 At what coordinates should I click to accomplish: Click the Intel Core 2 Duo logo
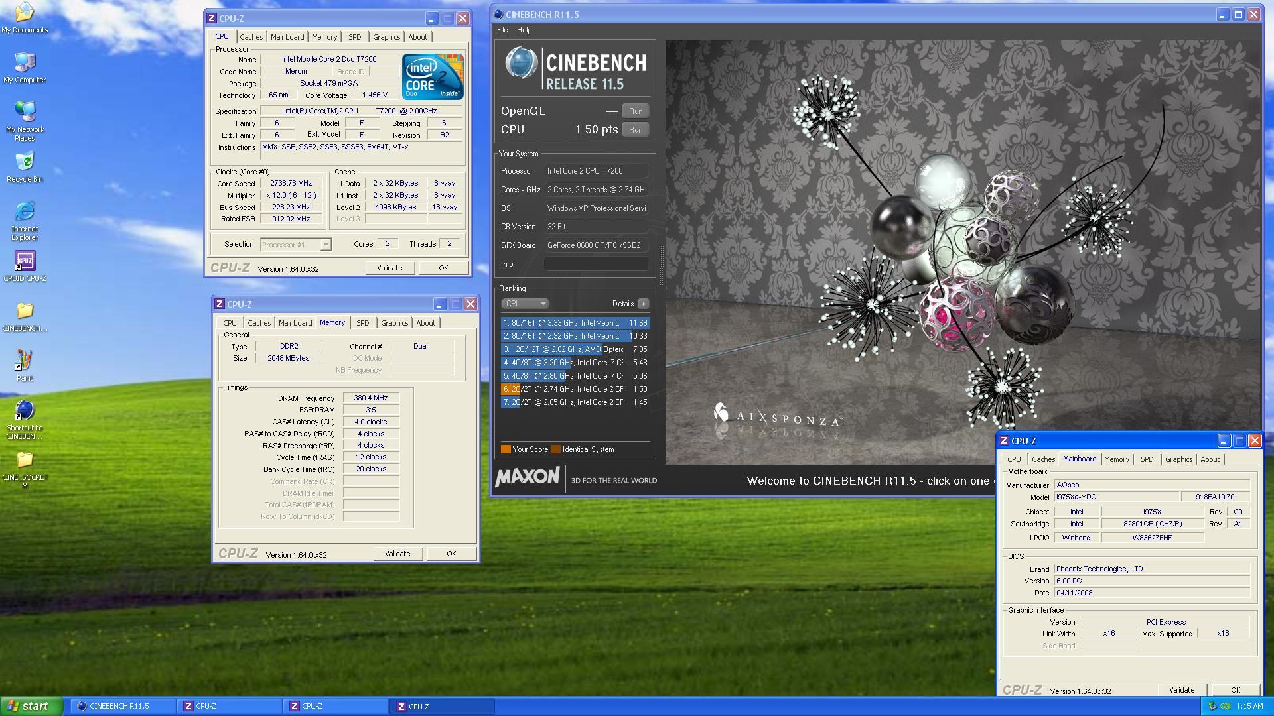click(433, 77)
